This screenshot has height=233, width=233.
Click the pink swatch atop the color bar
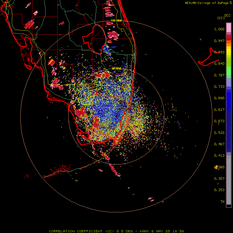point(229,28)
